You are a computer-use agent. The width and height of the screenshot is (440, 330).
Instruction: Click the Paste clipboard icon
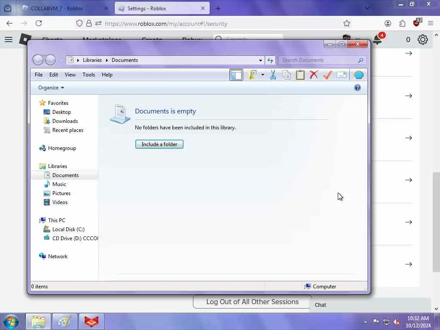point(300,75)
